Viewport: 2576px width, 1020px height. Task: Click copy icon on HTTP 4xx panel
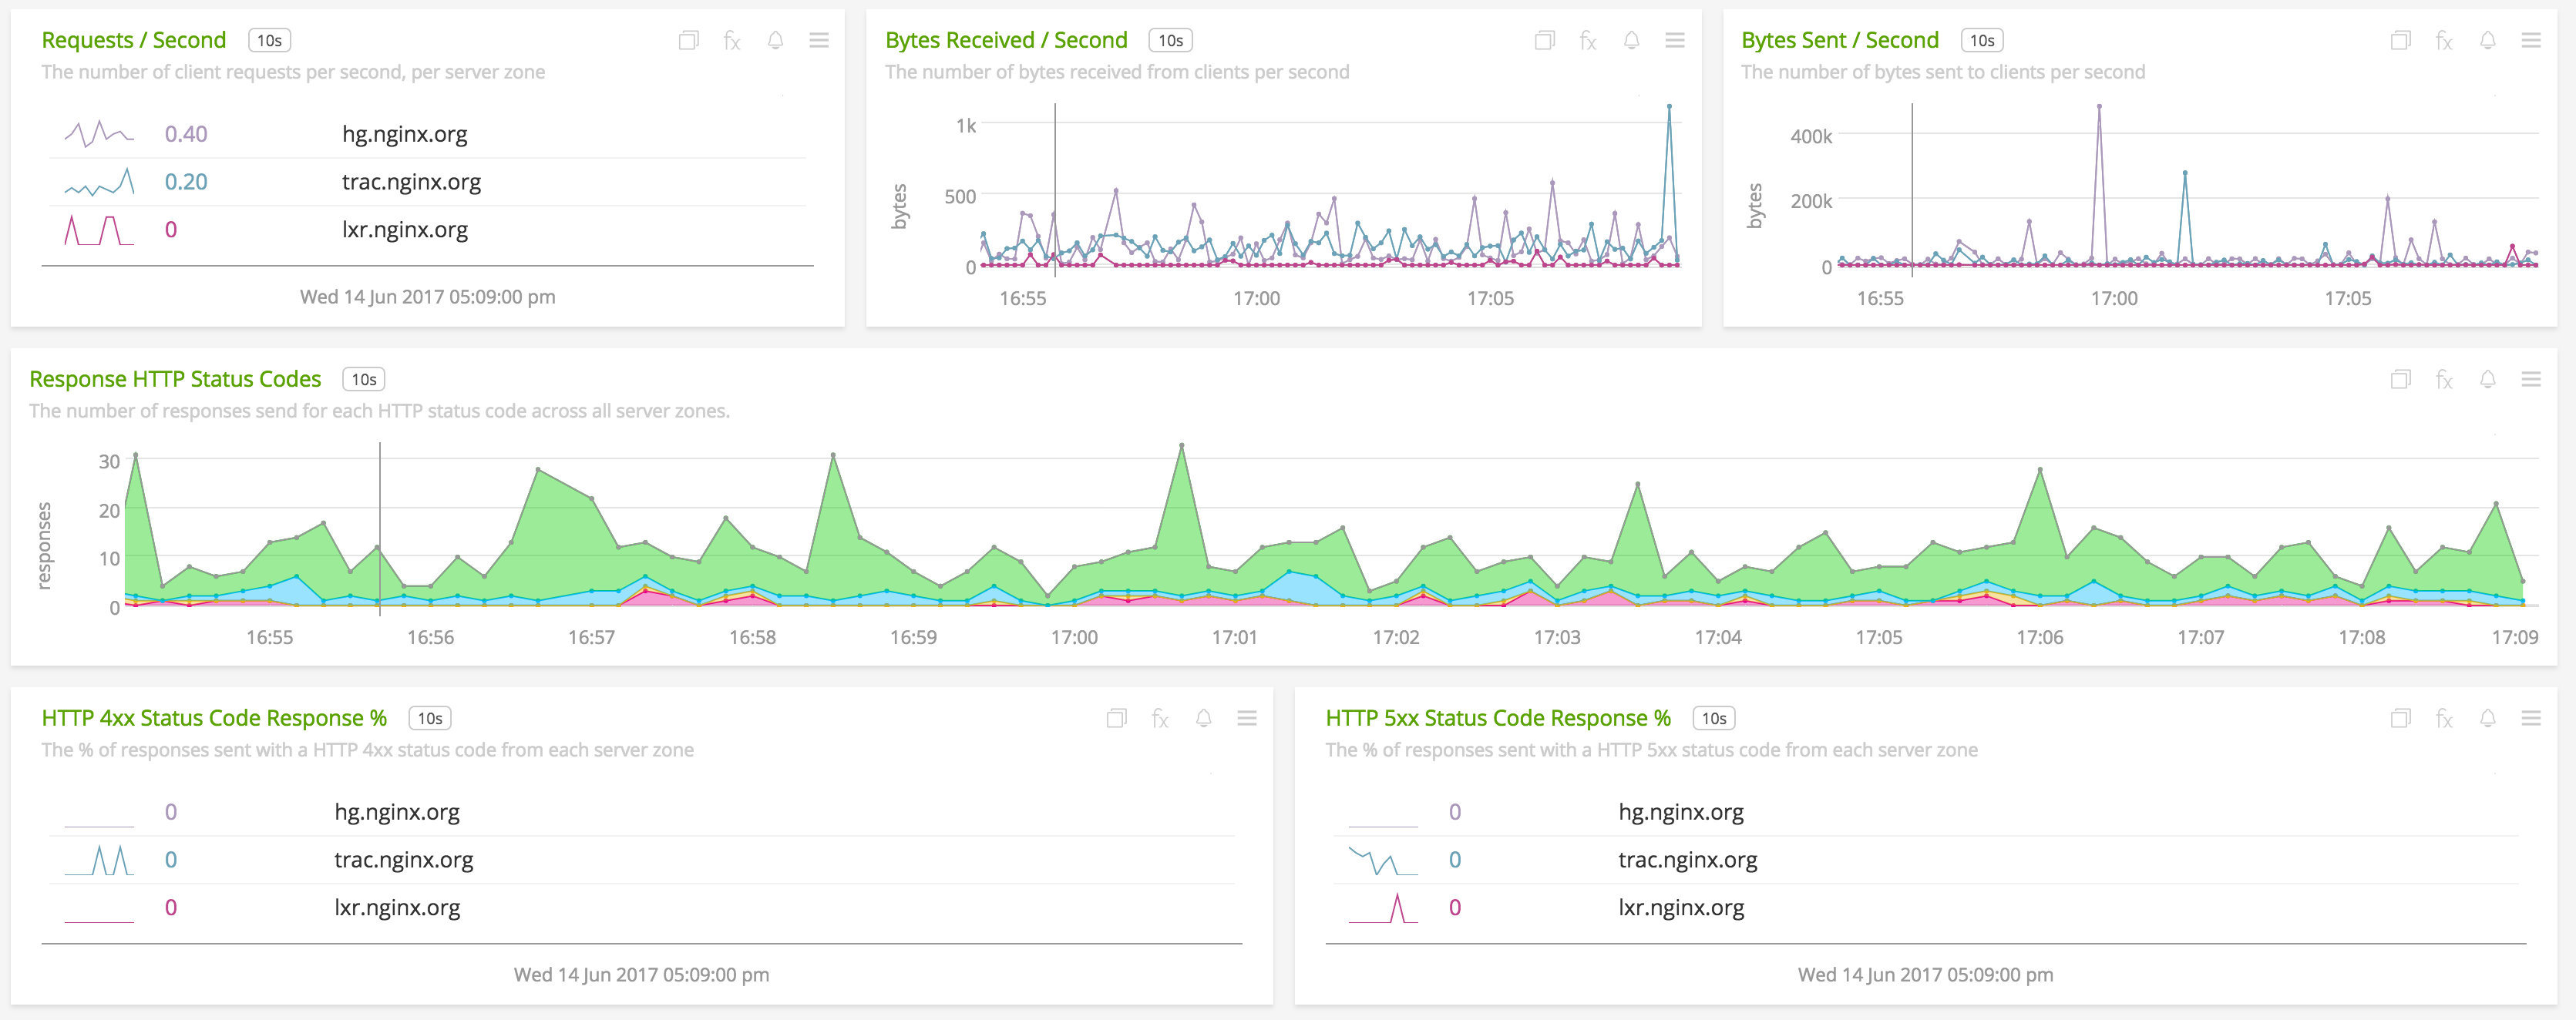tap(1116, 717)
